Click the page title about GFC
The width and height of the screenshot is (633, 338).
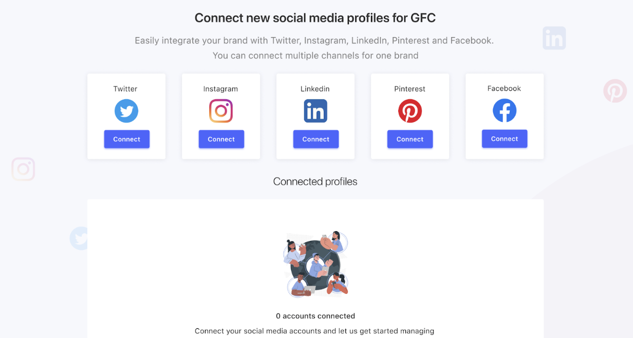(315, 18)
